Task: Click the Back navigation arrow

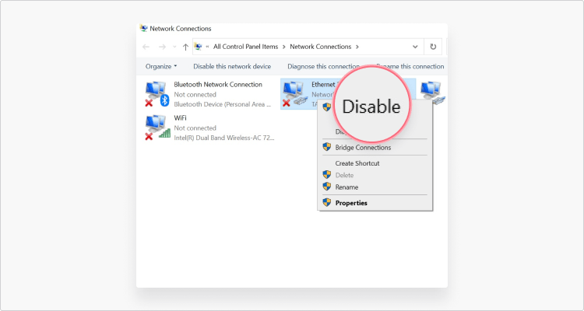Action: 146,47
